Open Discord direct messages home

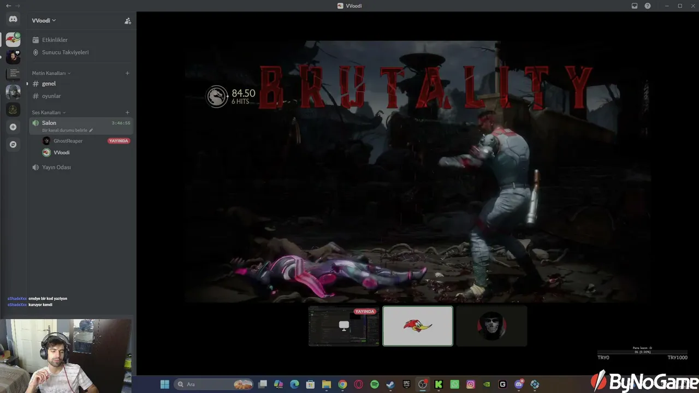(x=13, y=19)
